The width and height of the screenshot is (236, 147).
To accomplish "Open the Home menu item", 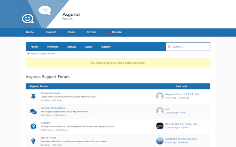I will (x=30, y=32).
